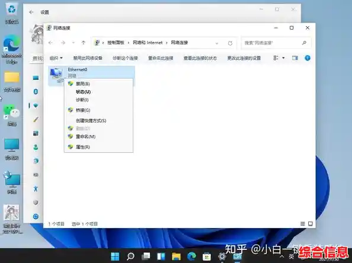This screenshot has width=352, height=263.
Task: Click 诊断这个连接 toolbar button
Action: pyautogui.click(x=125, y=58)
